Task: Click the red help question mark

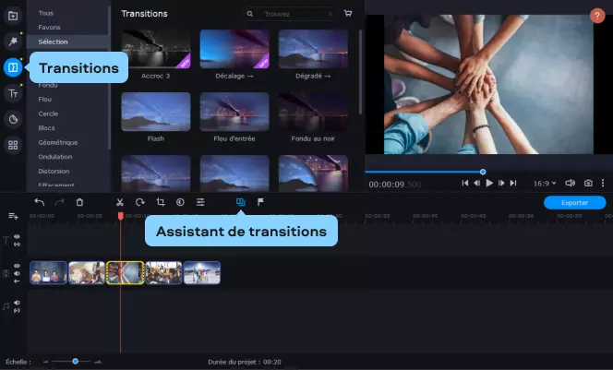Action: click(x=597, y=16)
